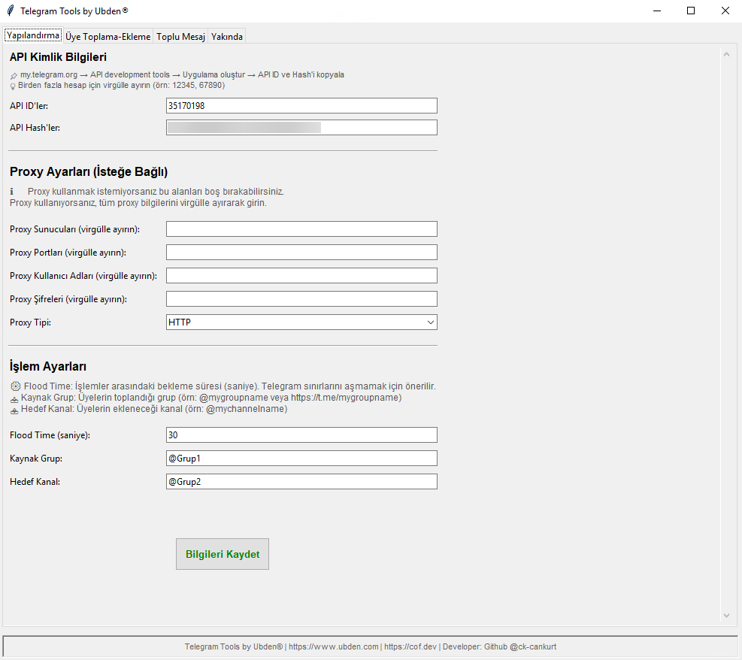Screen dimensions: 742x660
Task: Click the Proxy Portları text field
Action: 301,253
